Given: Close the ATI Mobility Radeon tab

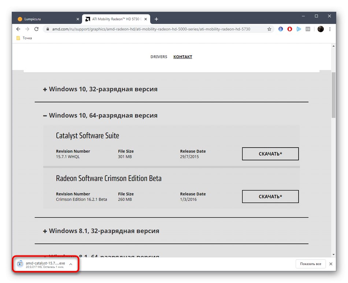Looking at the screenshot, I should click(x=145, y=19).
